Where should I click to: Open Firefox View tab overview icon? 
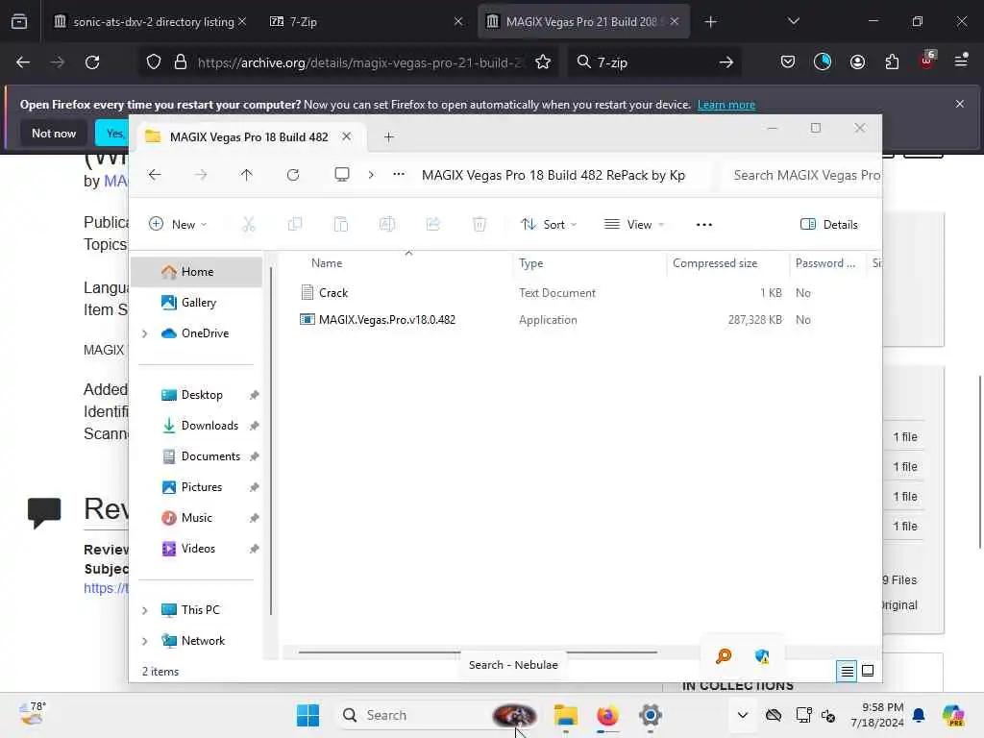pyautogui.click(x=19, y=22)
